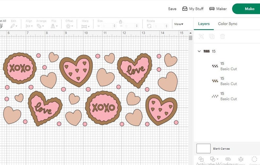Select the upper love heart cookie

[x=135, y=70]
